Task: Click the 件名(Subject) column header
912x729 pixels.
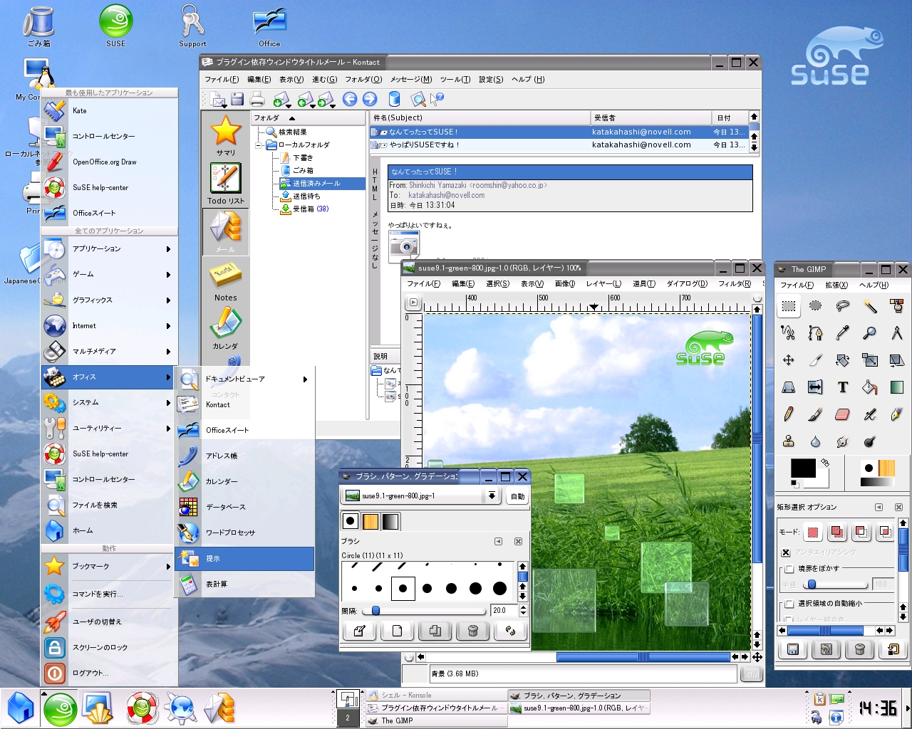Action: coord(480,118)
